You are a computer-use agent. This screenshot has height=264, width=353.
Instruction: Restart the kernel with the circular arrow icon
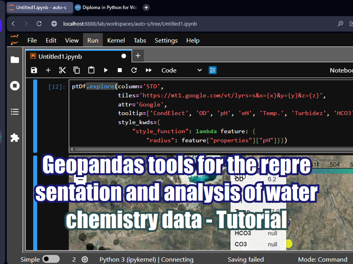pyautogui.click(x=134, y=70)
